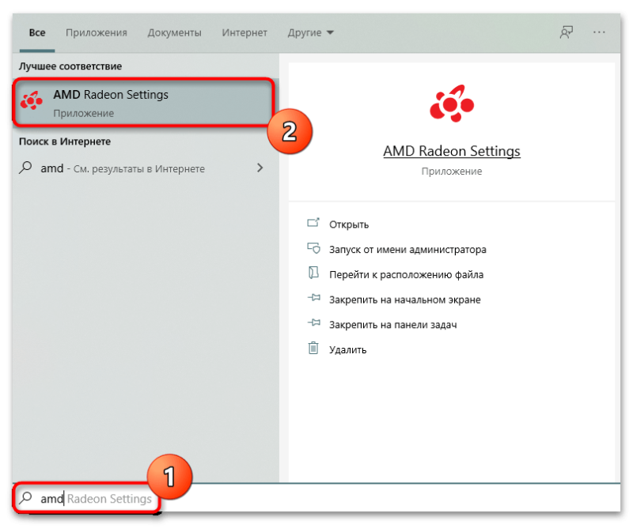Click the pin icon for начальном экране
This screenshot has height=528, width=633.
click(313, 298)
